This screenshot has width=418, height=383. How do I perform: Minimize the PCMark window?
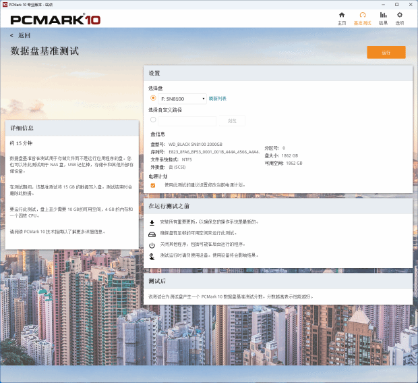pyautogui.click(x=383, y=5)
